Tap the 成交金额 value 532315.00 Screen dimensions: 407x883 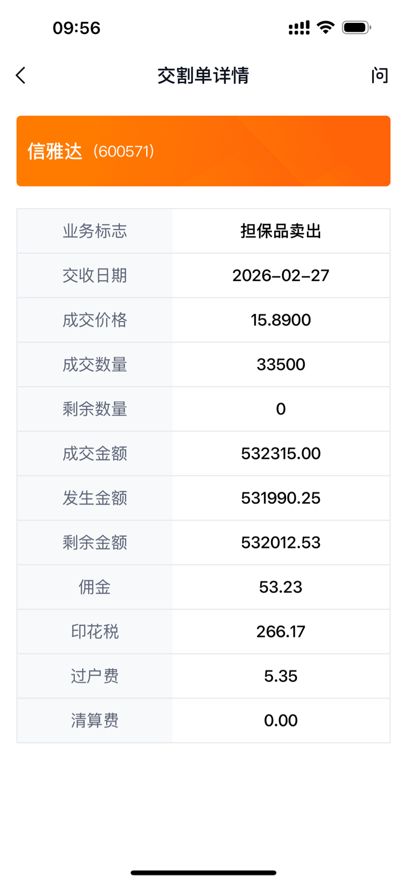tap(281, 454)
